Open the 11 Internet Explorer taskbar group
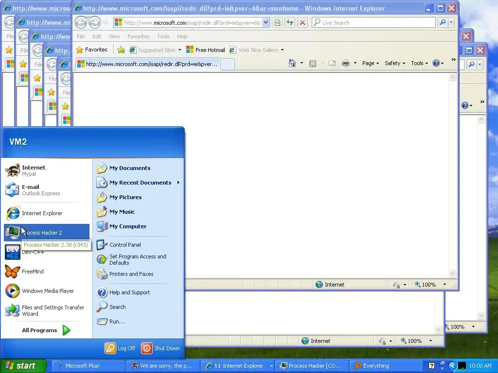The height and width of the screenshot is (373, 498). point(238,366)
